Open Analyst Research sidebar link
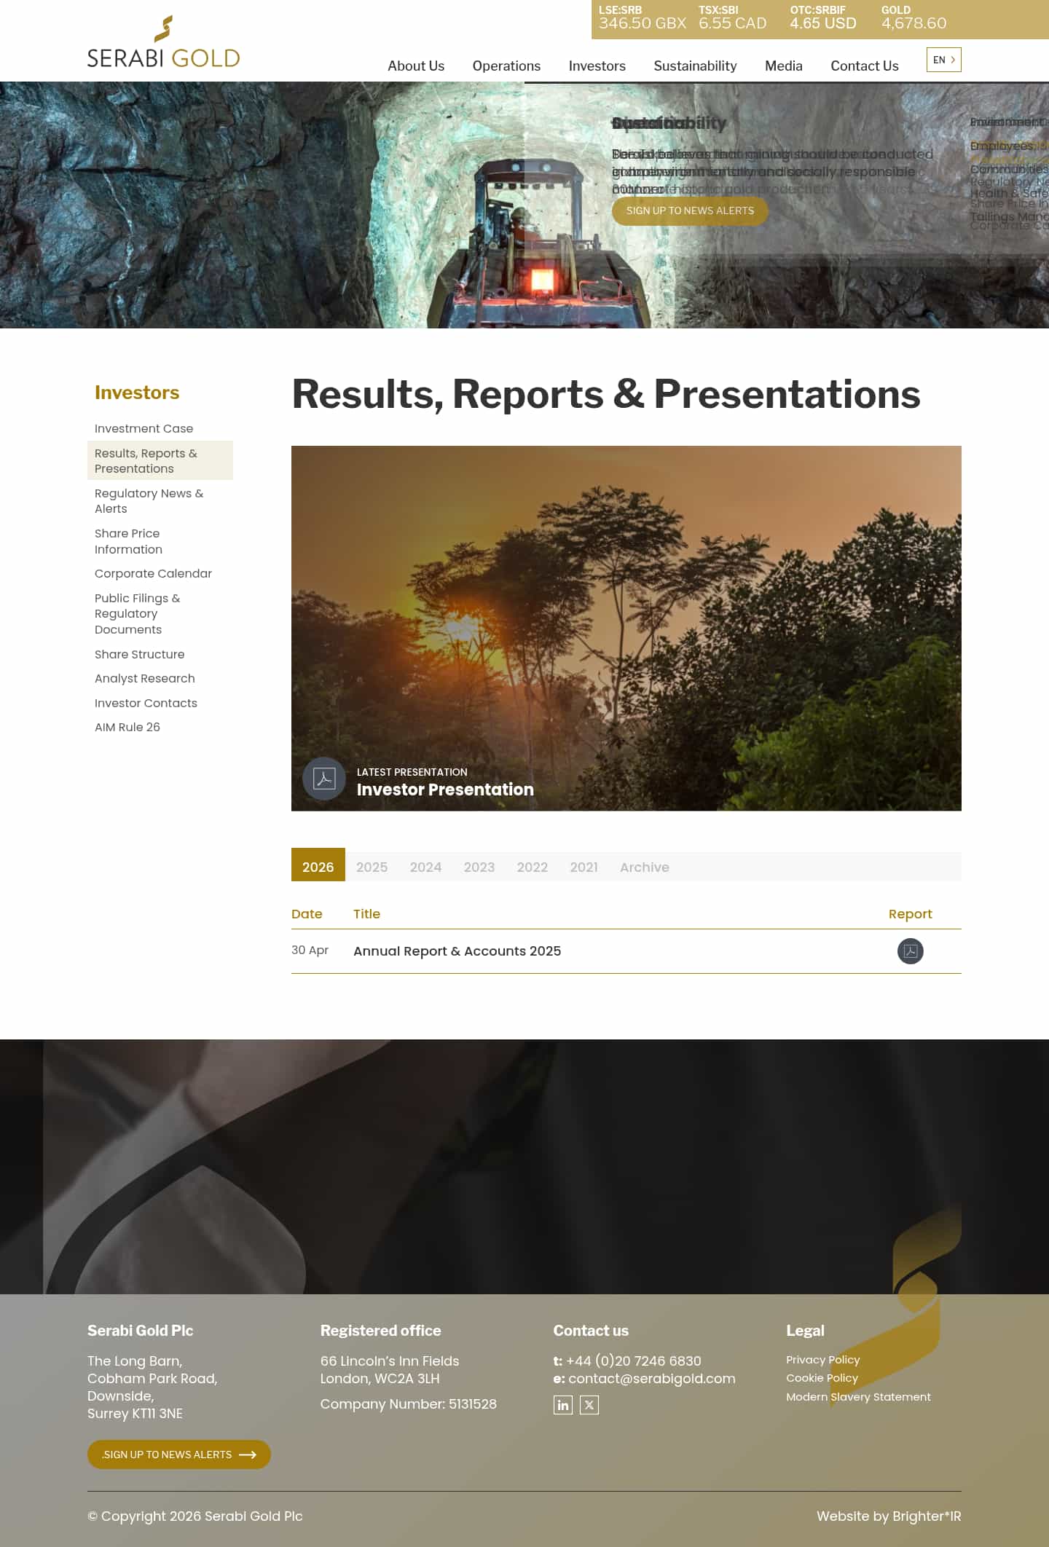 [x=144, y=678]
